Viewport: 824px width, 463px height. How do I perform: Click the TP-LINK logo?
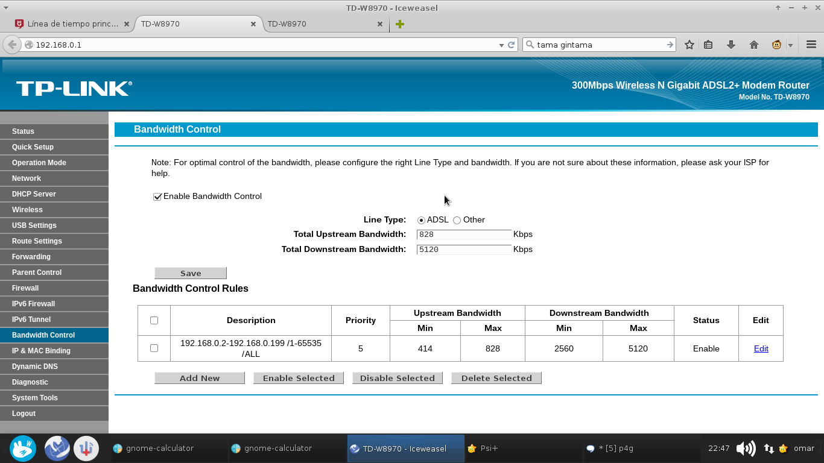pyautogui.click(x=74, y=89)
